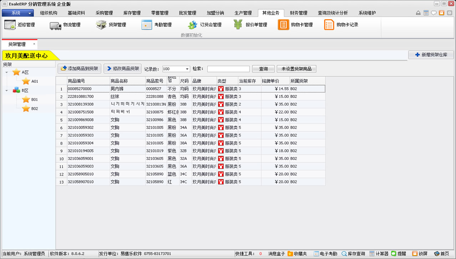Open the 系统 menu dropdown

click(18, 13)
